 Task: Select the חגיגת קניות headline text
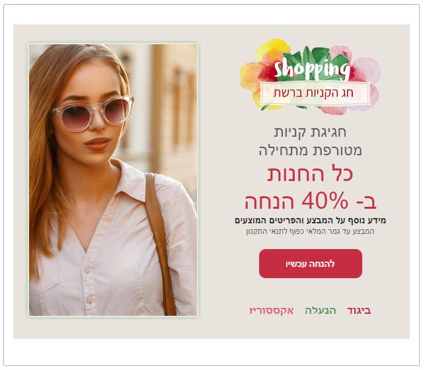point(310,132)
